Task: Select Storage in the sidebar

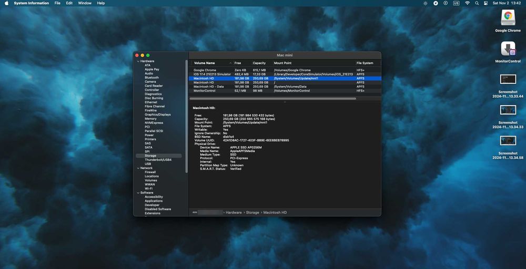Action: point(159,156)
